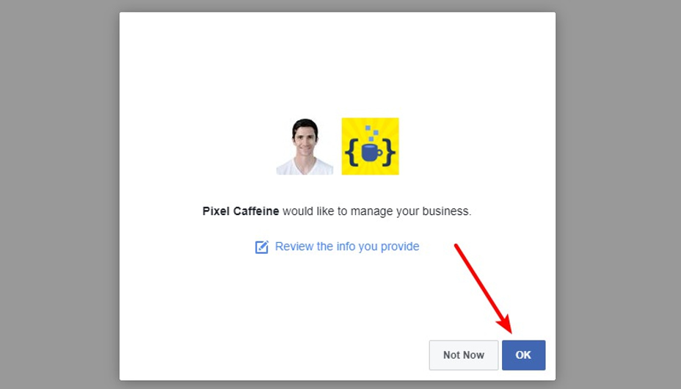Click the edit pencil icon beside Review link
681x389 pixels.
coord(261,247)
